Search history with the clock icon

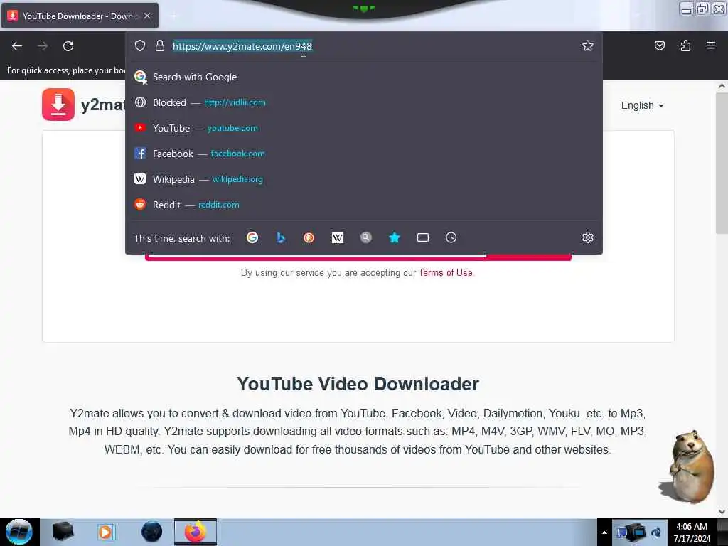coord(451,237)
